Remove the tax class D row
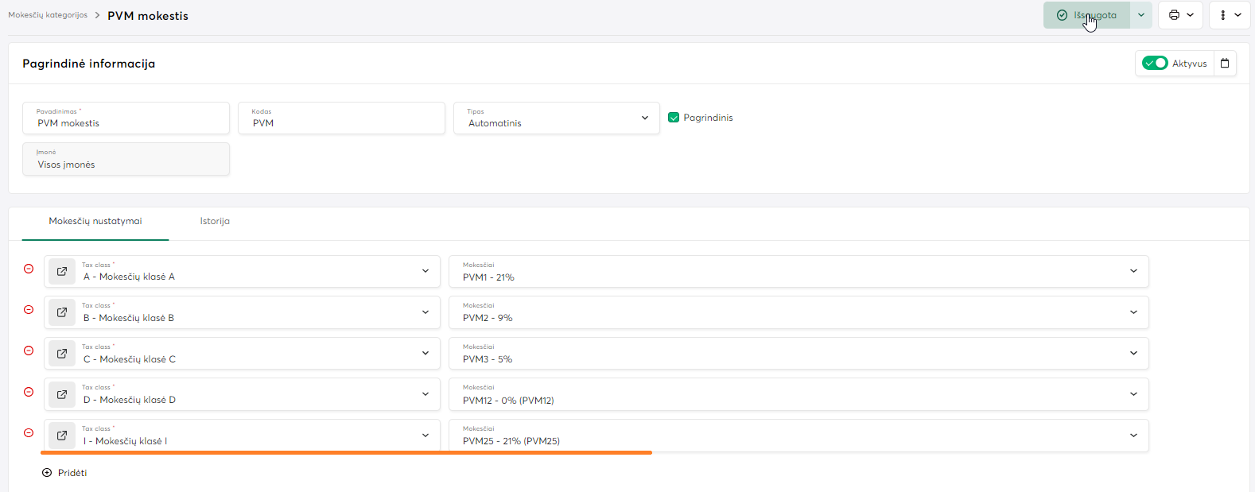This screenshot has height=492, width=1255. click(x=29, y=392)
